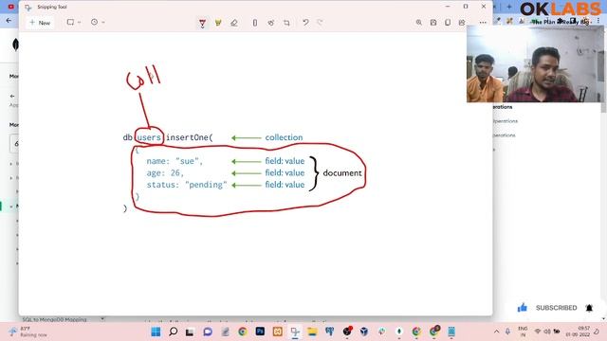
Task: Open the clock and date in taskbar
Action: click(x=578, y=332)
